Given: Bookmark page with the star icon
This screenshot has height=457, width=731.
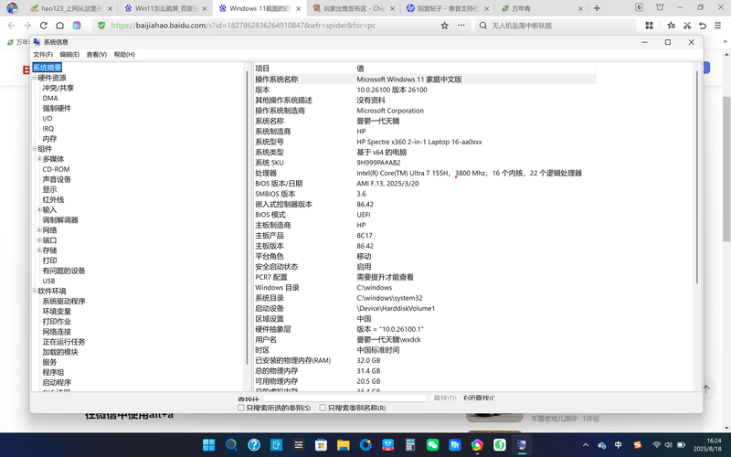Looking at the screenshot, I should point(444,26).
